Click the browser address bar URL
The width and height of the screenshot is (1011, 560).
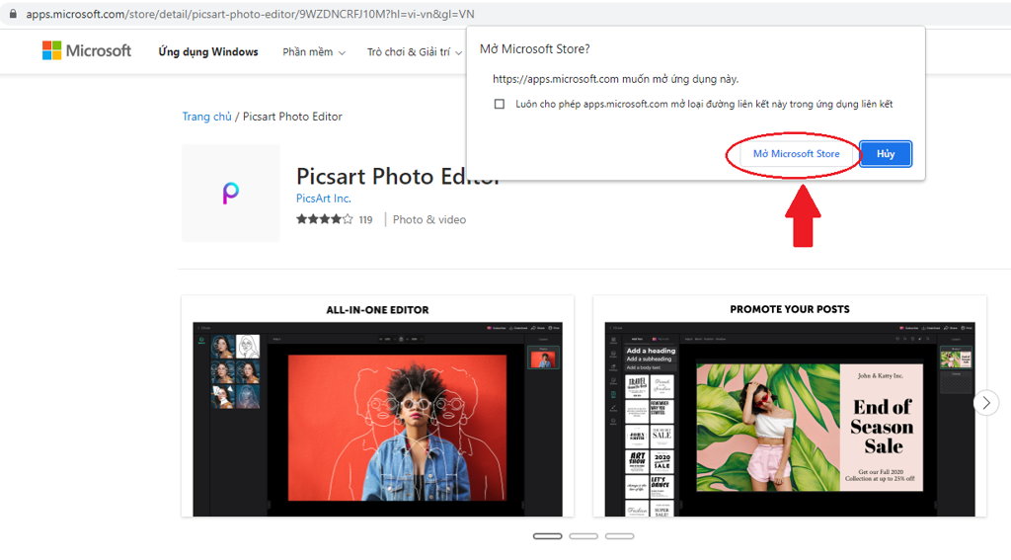(250, 14)
